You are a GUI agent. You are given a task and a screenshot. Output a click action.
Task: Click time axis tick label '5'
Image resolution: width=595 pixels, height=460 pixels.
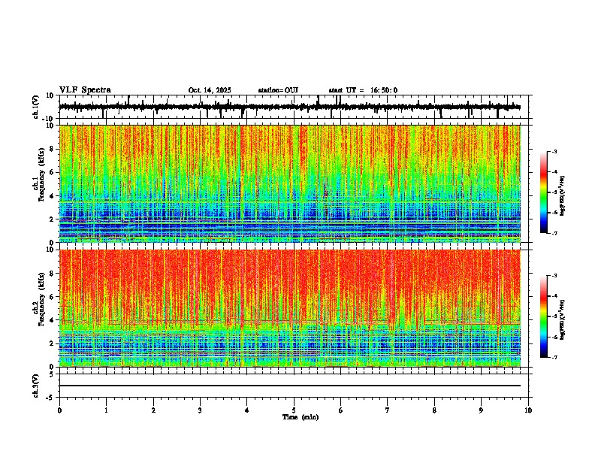click(x=294, y=410)
